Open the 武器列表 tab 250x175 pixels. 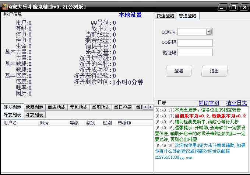point(35,107)
